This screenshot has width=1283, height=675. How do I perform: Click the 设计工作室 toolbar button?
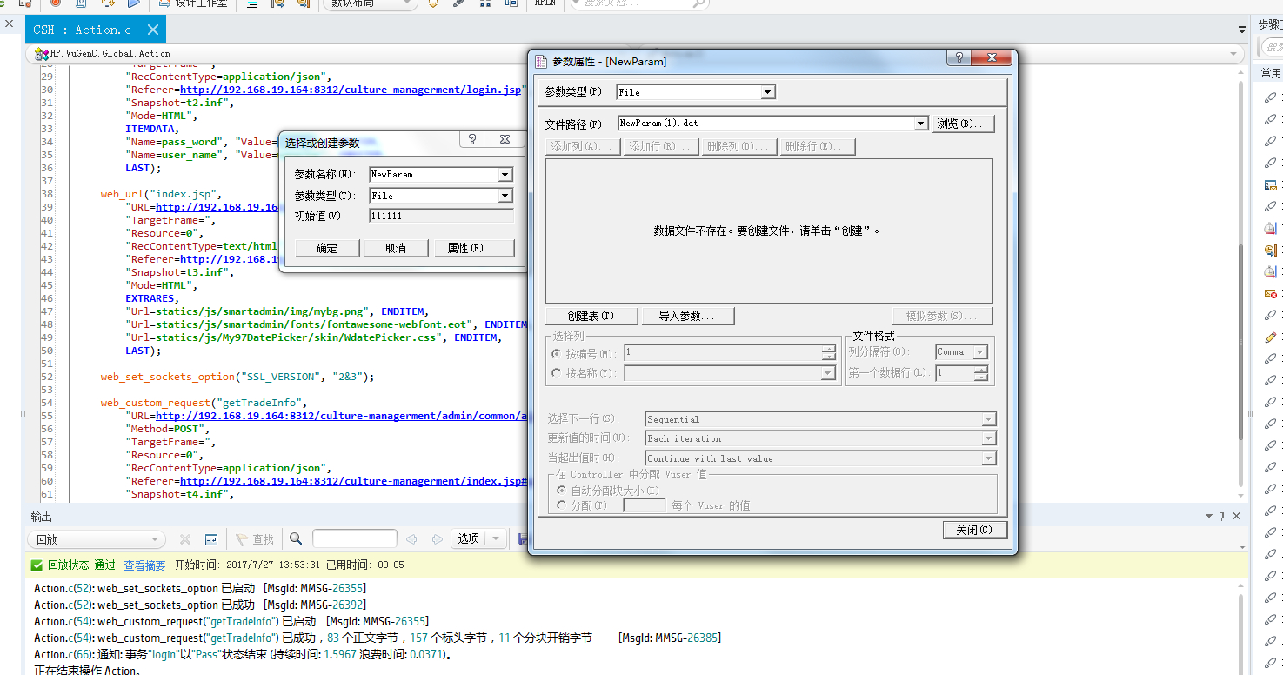point(193,3)
